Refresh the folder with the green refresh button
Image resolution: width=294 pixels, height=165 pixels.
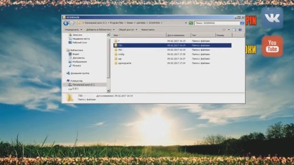191,23
